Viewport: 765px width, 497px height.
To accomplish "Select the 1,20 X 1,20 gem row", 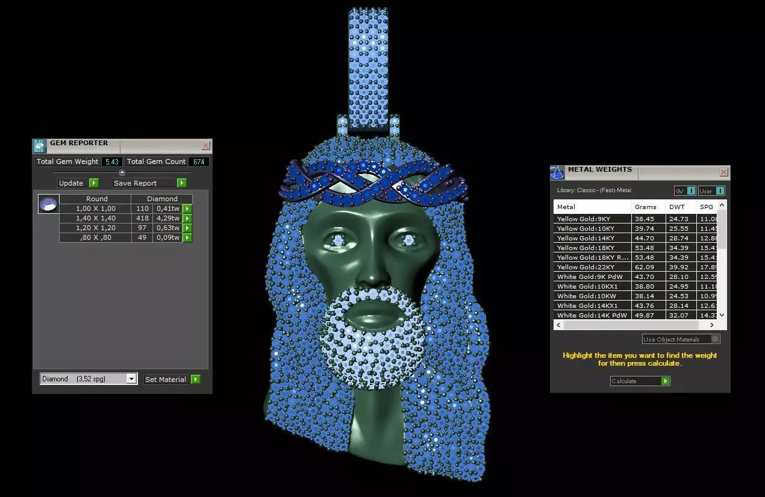I will [x=126, y=228].
